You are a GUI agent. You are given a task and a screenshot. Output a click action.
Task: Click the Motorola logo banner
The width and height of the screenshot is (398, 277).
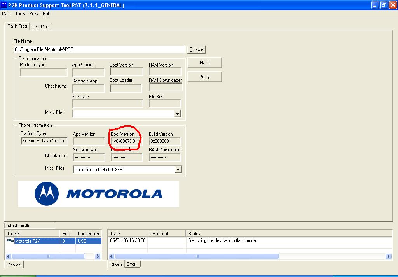click(x=98, y=194)
